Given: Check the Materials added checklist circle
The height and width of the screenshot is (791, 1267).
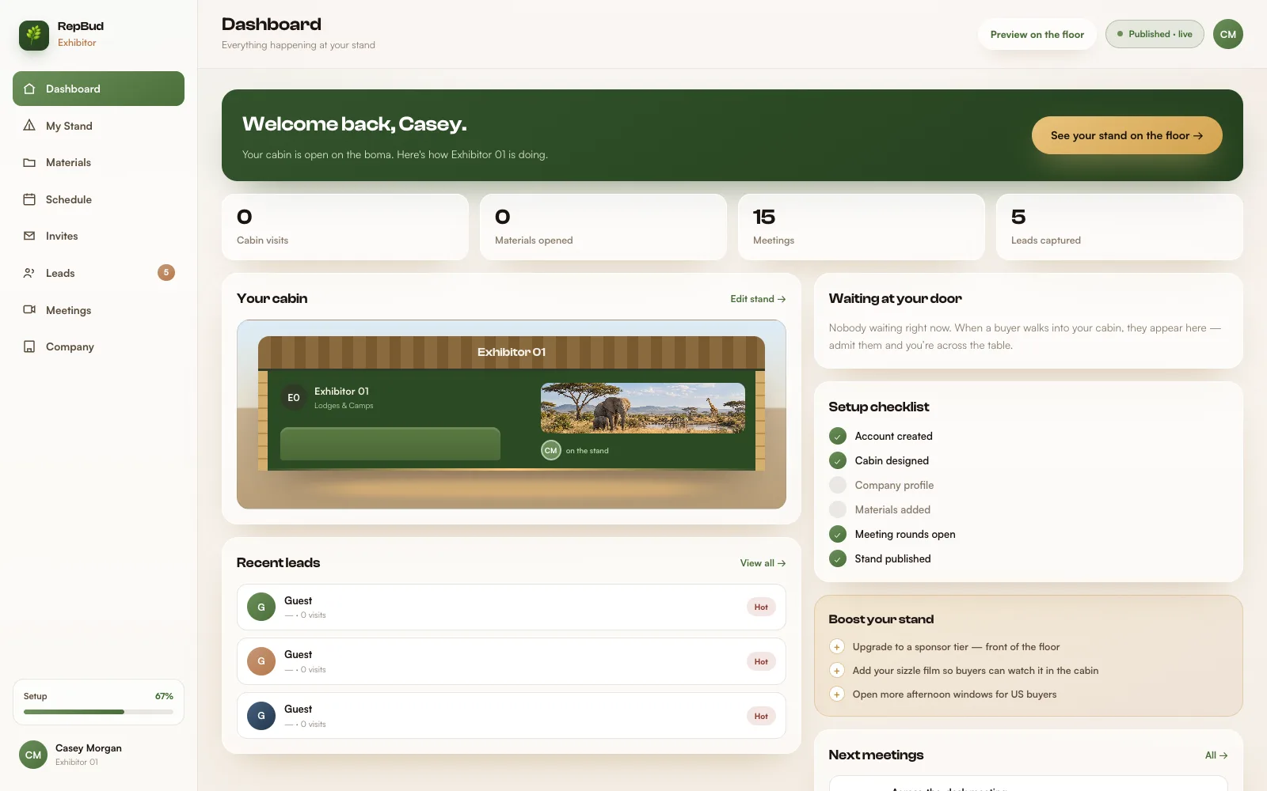Looking at the screenshot, I should coord(838,509).
